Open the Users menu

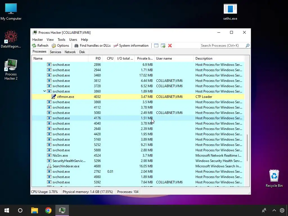point(73,40)
